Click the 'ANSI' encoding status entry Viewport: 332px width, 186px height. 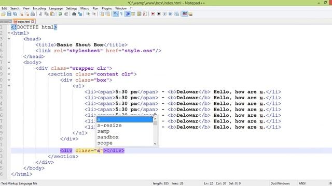[x=302, y=183]
